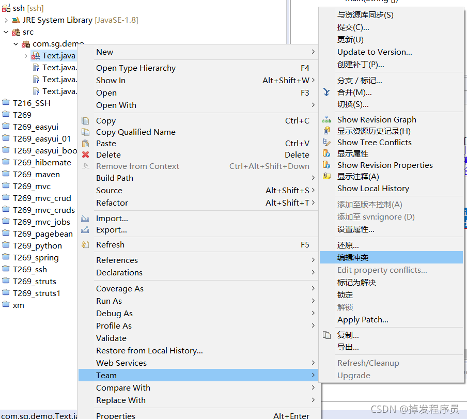The height and width of the screenshot is (419, 467).
Task: Click the xm folder icon
Action: tap(6, 305)
